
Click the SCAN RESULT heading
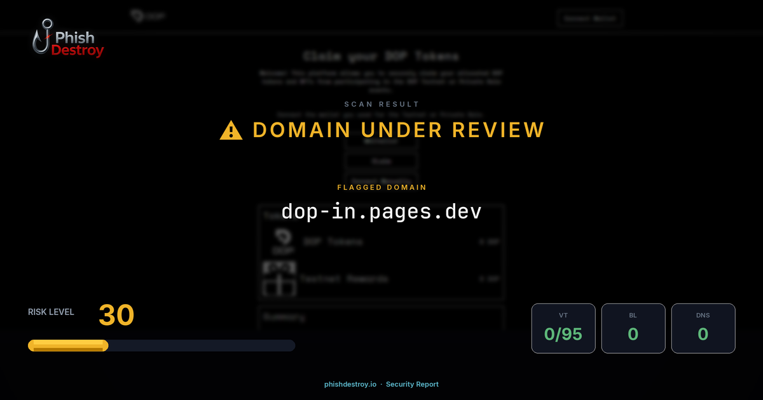click(381, 103)
